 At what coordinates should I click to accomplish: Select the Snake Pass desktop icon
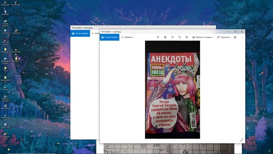click(16, 32)
